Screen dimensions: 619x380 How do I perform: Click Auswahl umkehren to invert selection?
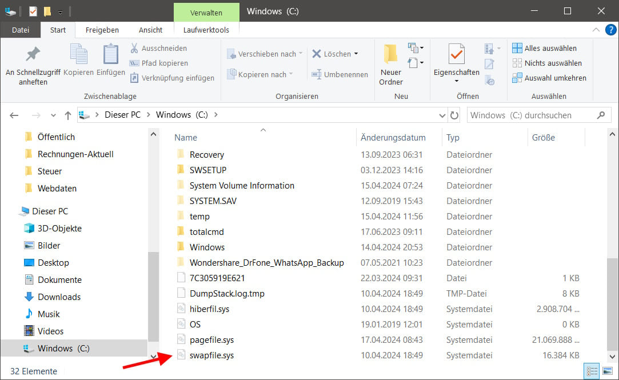tap(549, 78)
